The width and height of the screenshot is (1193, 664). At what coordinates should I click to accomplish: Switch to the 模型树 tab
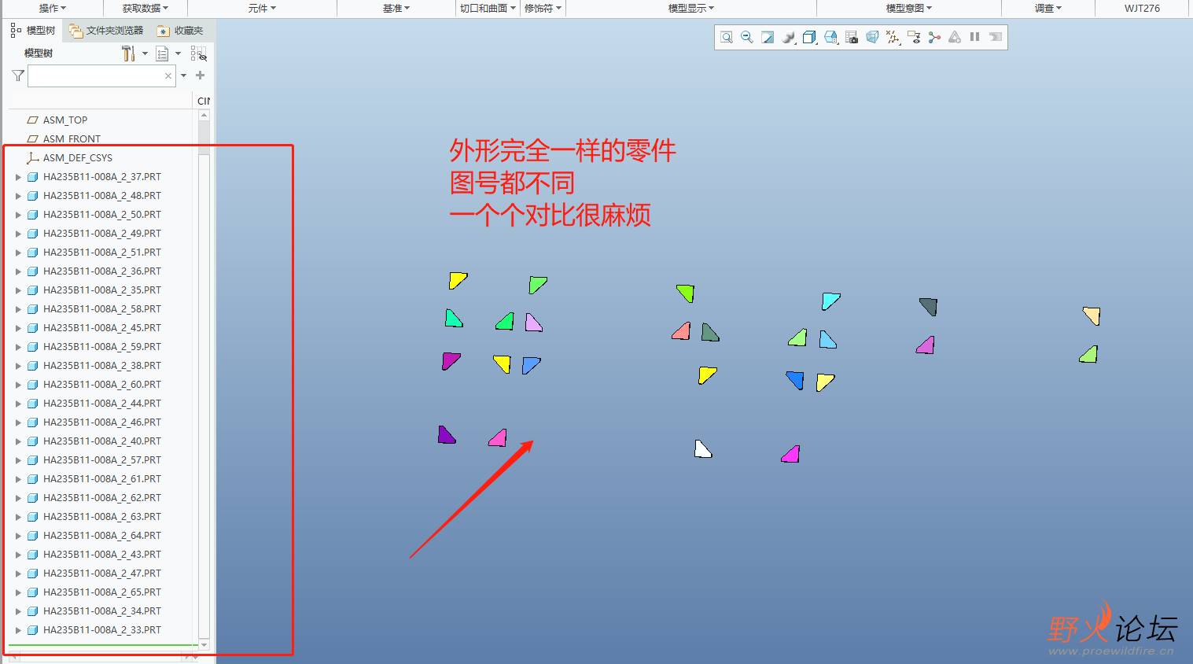point(33,30)
